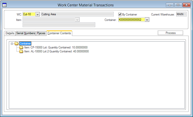193x117 pixels.
Task: Click the Cutting Area description field
Action: [77, 14]
